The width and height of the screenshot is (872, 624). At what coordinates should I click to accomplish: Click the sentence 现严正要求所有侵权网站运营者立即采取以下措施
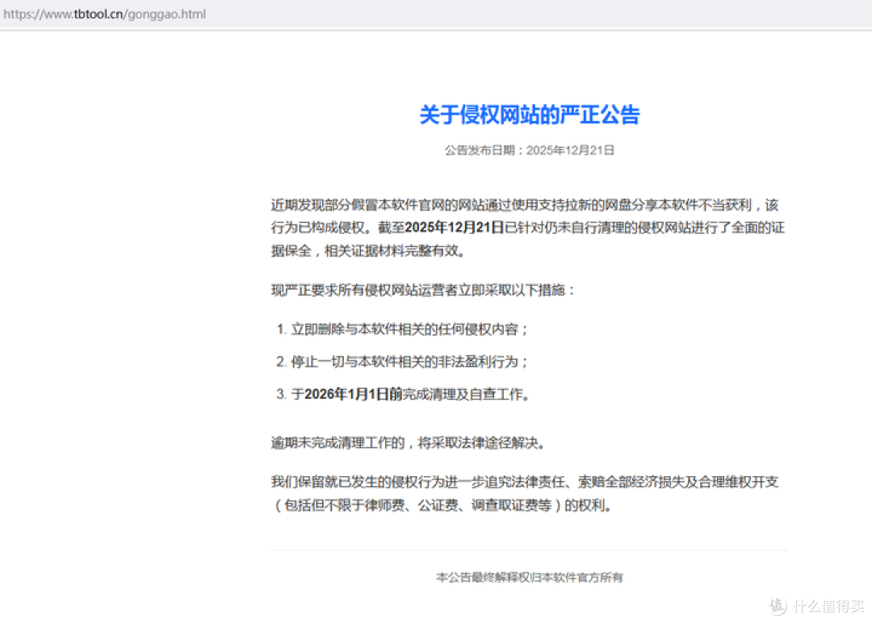[423, 291]
